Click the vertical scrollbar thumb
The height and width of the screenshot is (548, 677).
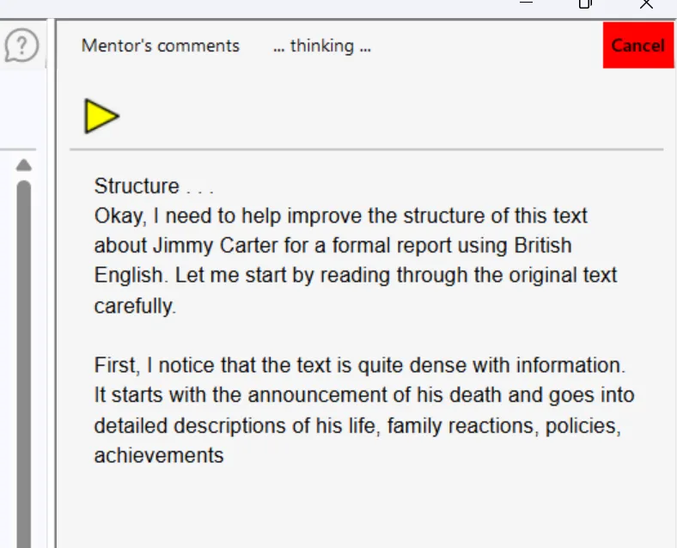coord(24,363)
